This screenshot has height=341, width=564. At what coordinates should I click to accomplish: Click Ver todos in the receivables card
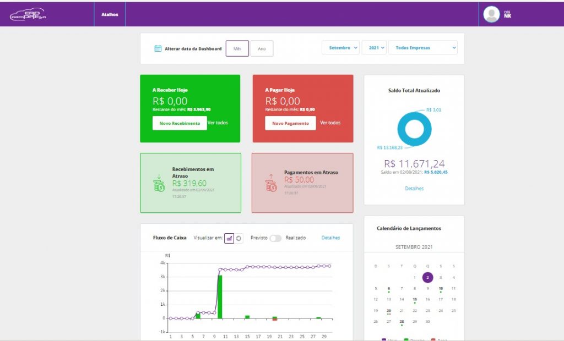point(218,123)
